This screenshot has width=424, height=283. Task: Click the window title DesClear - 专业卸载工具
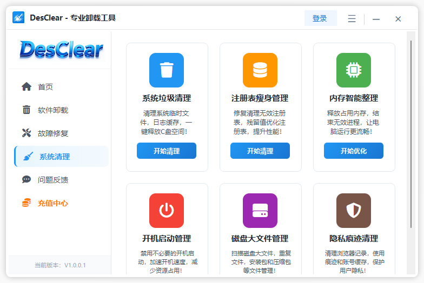[72, 18]
